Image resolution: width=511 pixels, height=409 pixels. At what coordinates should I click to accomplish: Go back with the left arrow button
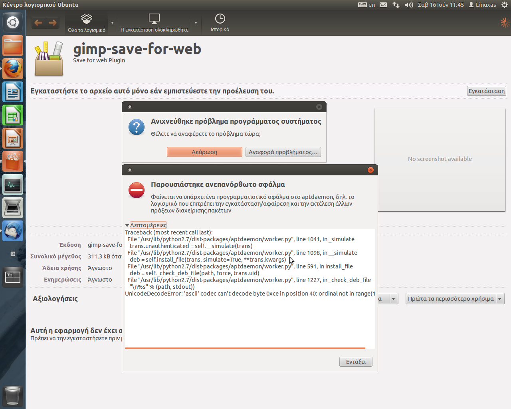[x=38, y=23]
